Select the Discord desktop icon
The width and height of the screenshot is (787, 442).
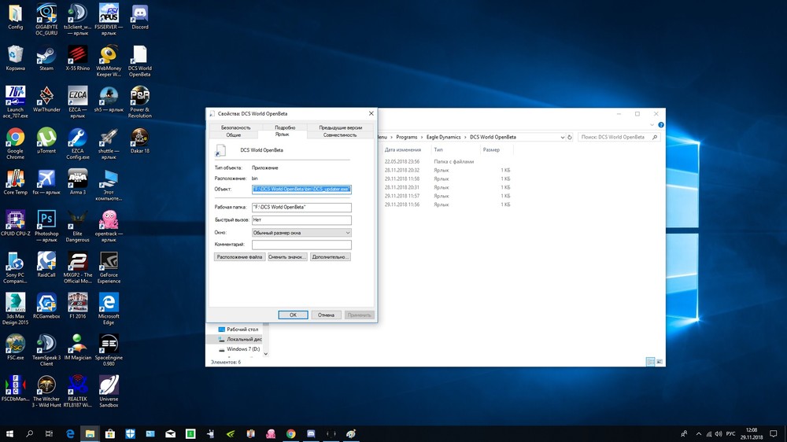(140, 13)
